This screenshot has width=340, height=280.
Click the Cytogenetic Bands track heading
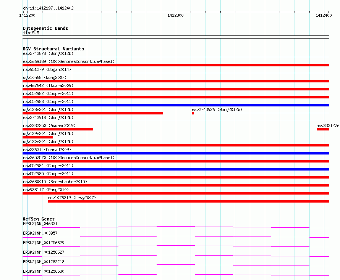click(x=45, y=28)
